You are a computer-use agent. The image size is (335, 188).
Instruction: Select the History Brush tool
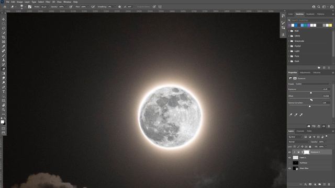click(4, 64)
